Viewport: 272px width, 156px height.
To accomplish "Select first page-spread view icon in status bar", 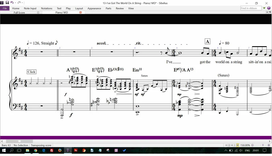I will tap(226, 145).
